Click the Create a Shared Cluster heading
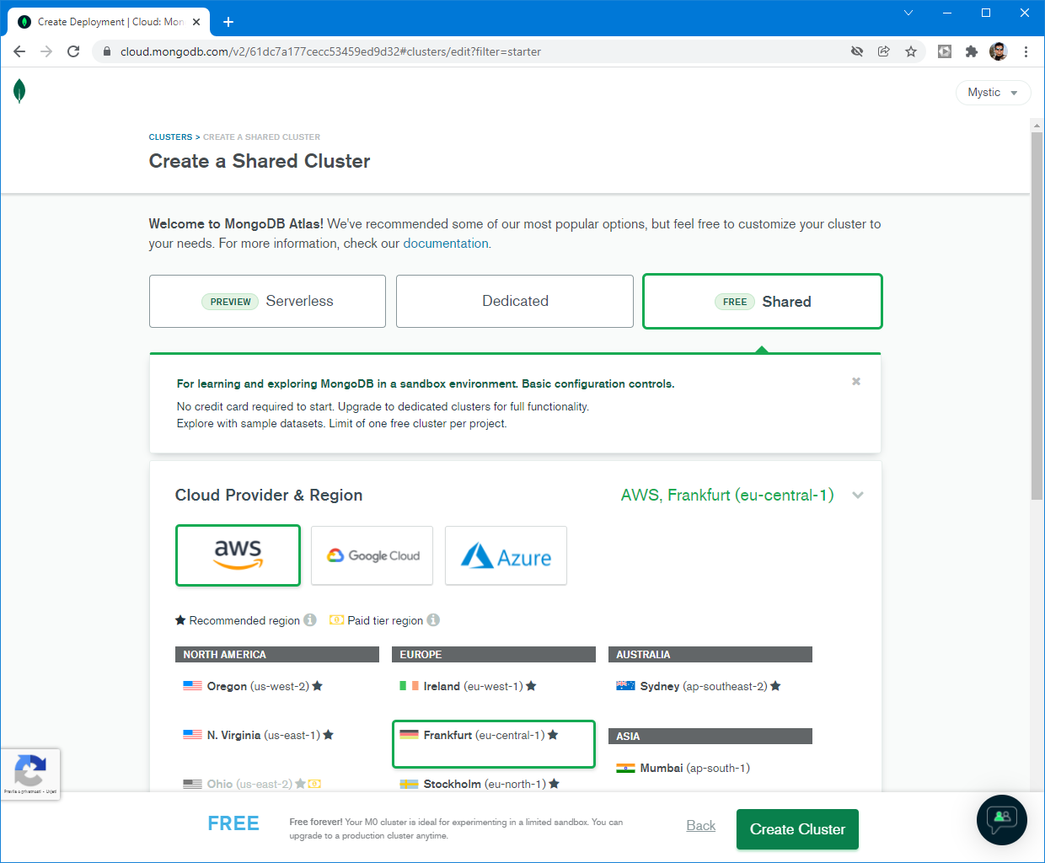 coord(260,161)
